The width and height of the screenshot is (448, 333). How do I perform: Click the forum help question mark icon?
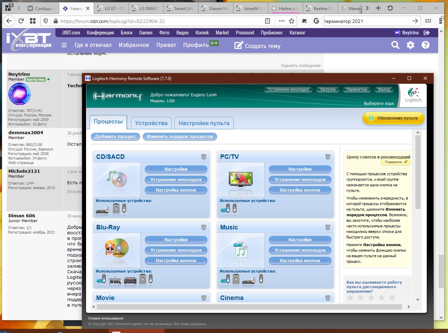point(425,45)
